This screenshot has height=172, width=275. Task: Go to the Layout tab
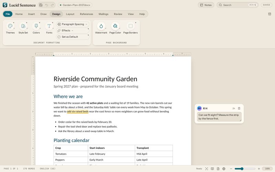click(70, 14)
